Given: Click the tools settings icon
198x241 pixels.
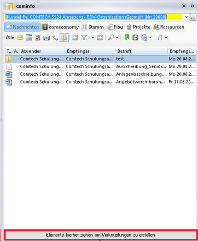Looking at the screenshot, I should coord(160,38).
